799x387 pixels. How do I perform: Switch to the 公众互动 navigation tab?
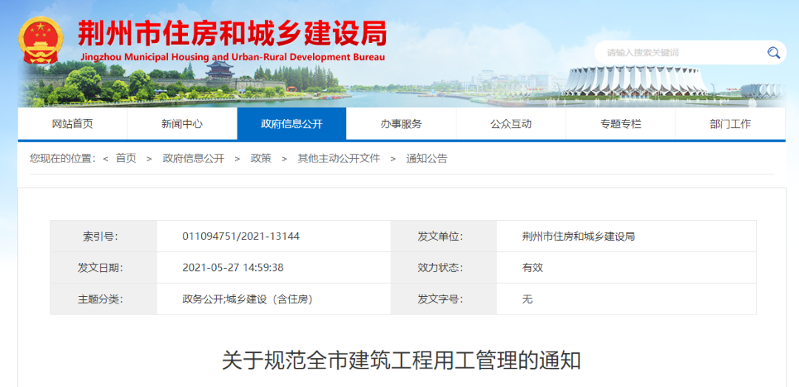pyautogui.click(x=510, y=124)
